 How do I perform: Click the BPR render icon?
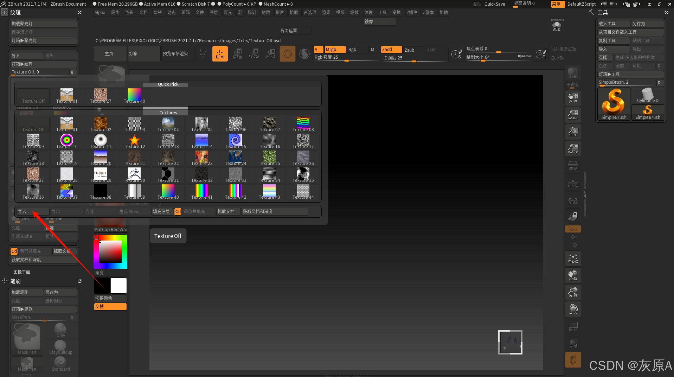click(x=573, y=73)
